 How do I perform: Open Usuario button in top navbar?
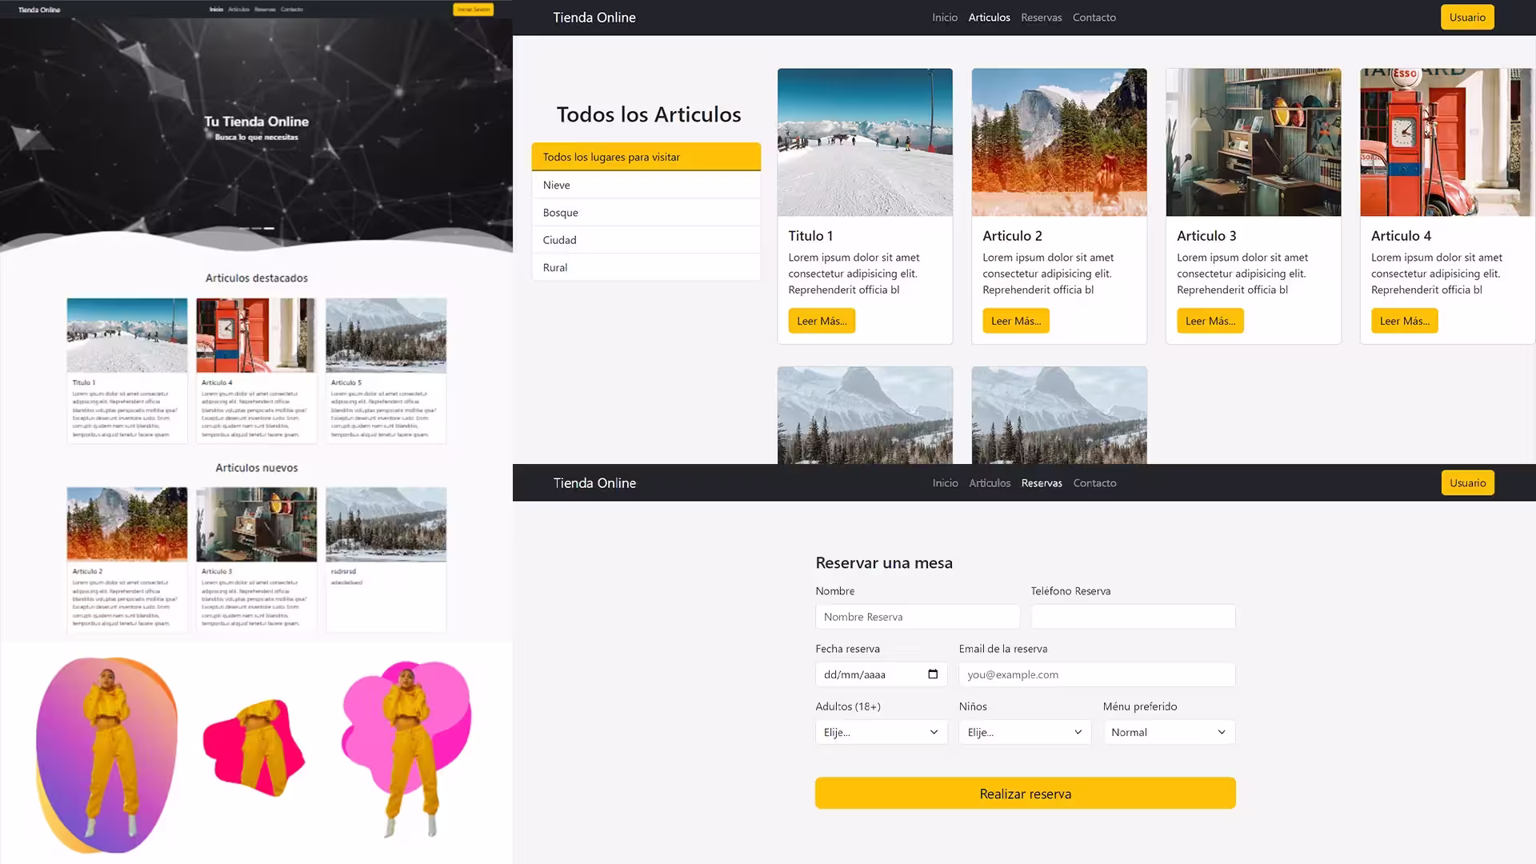click(1466, 17)
